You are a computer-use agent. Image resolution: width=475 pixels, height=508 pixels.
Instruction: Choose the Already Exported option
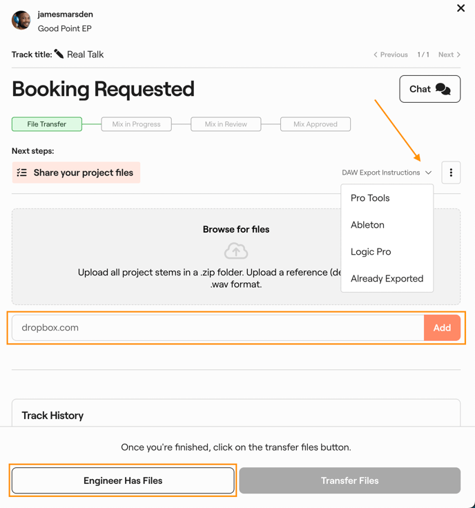[x=387, y=279]
